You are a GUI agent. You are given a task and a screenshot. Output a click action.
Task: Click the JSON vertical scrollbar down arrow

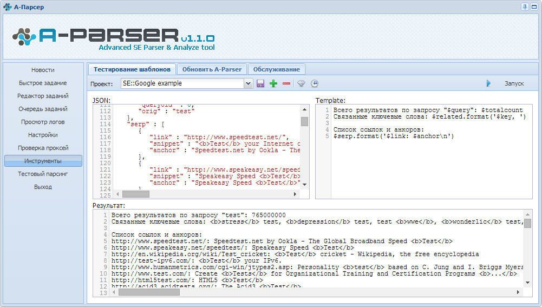point(304,185)
